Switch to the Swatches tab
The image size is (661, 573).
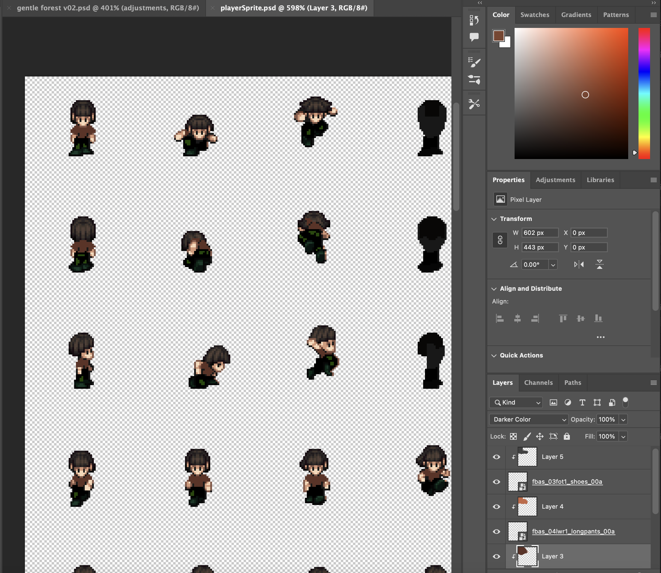[x=535, y=15]
